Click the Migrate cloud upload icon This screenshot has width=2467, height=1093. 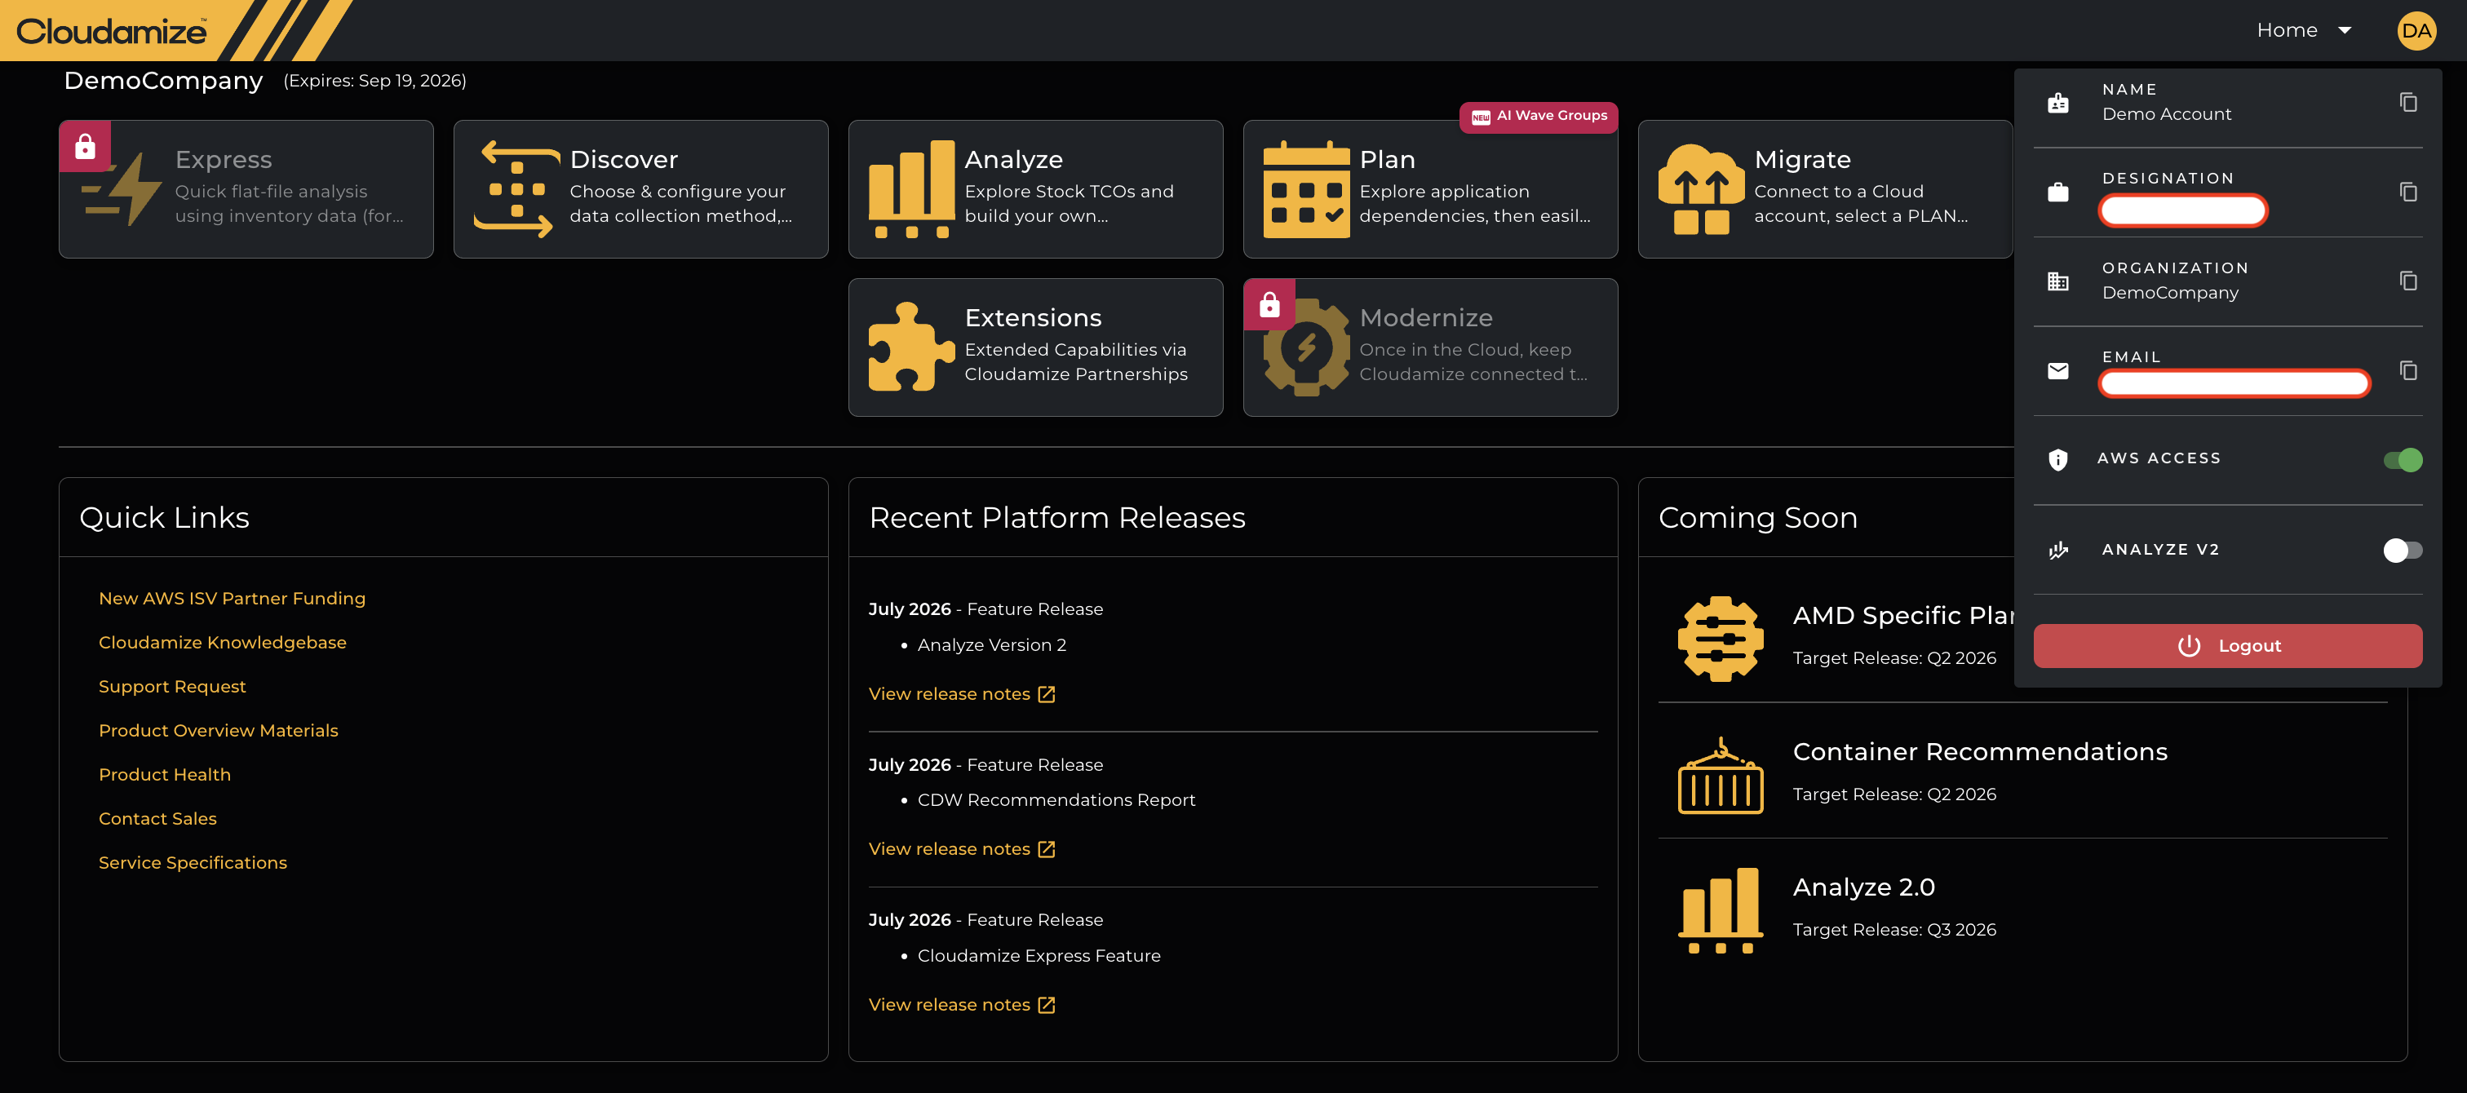tap(1701, 188)
